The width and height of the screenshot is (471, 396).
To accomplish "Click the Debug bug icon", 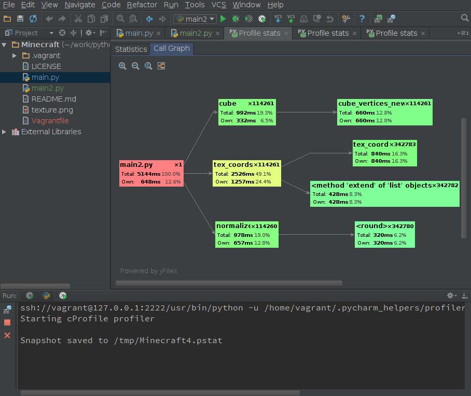I will pos(235,19).
